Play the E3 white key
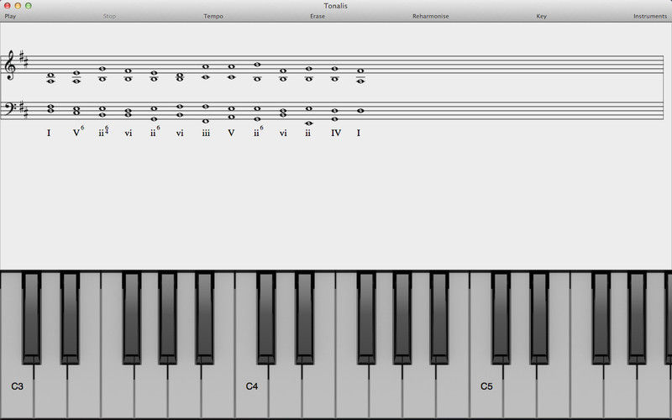This screenshot has width=672, height=420. click(83, 390)
